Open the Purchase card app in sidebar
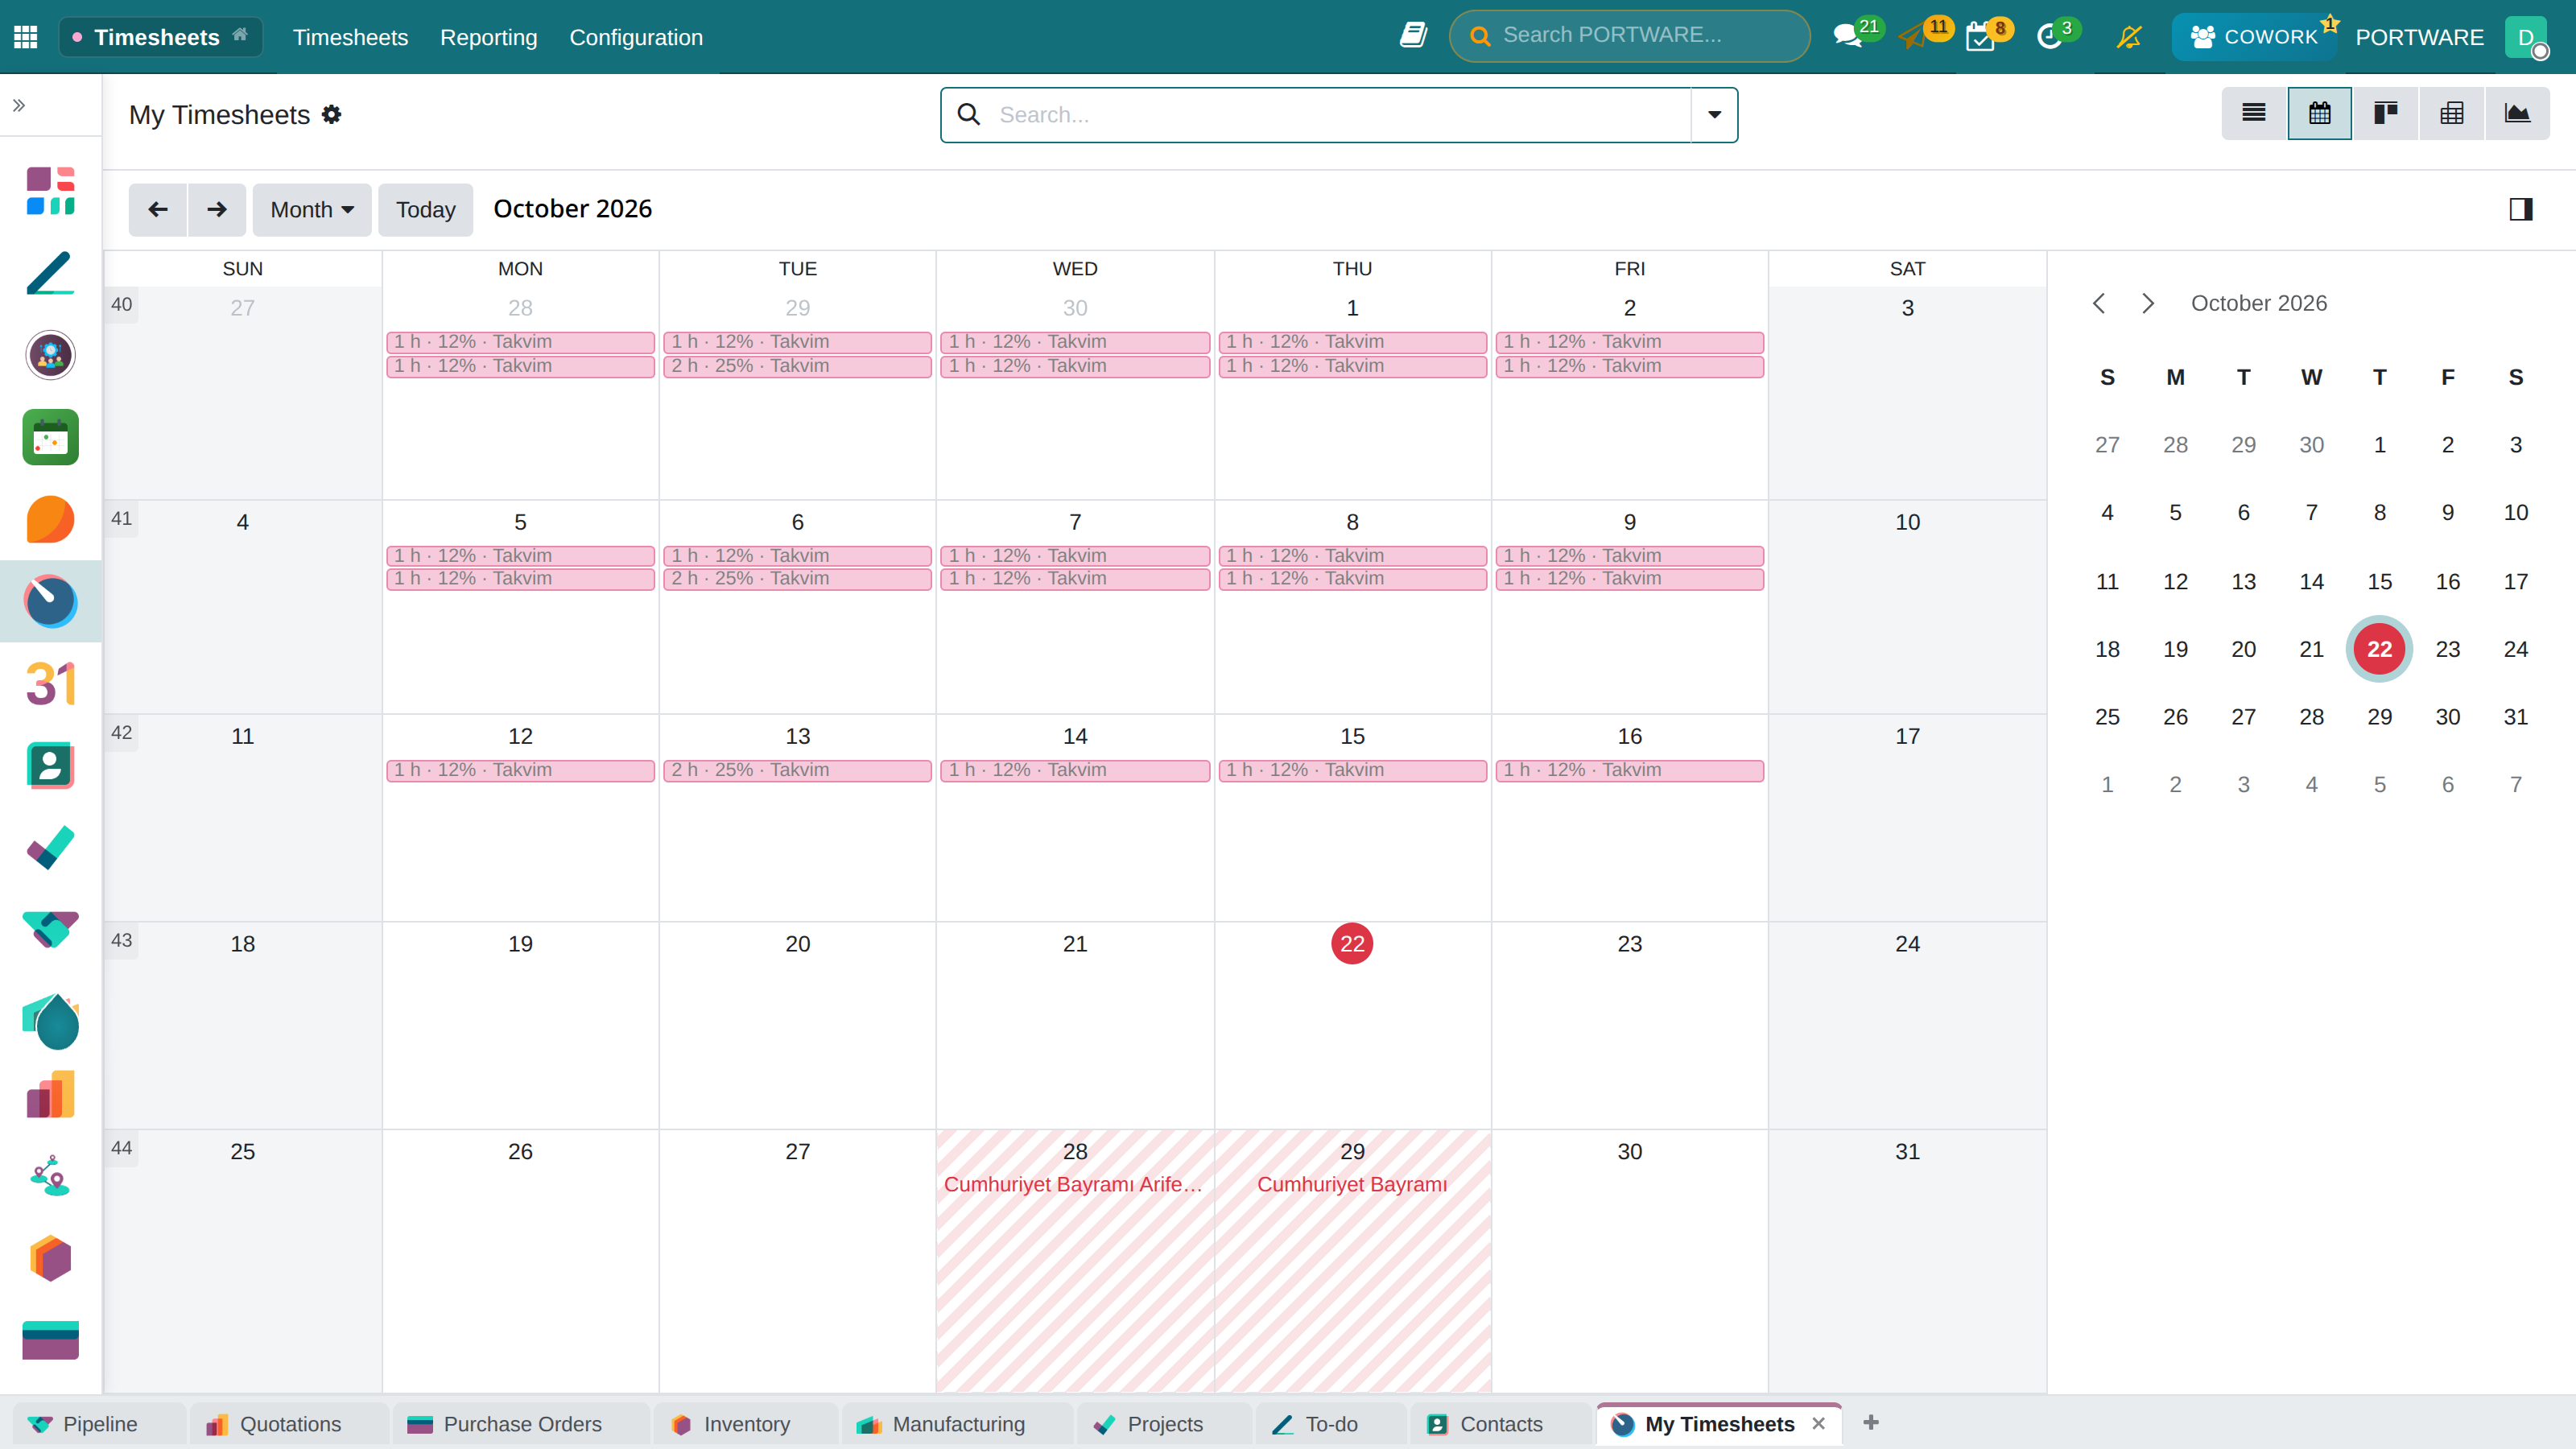The height and width of the screenshot is (1449, 2576). click(51, 1340)
